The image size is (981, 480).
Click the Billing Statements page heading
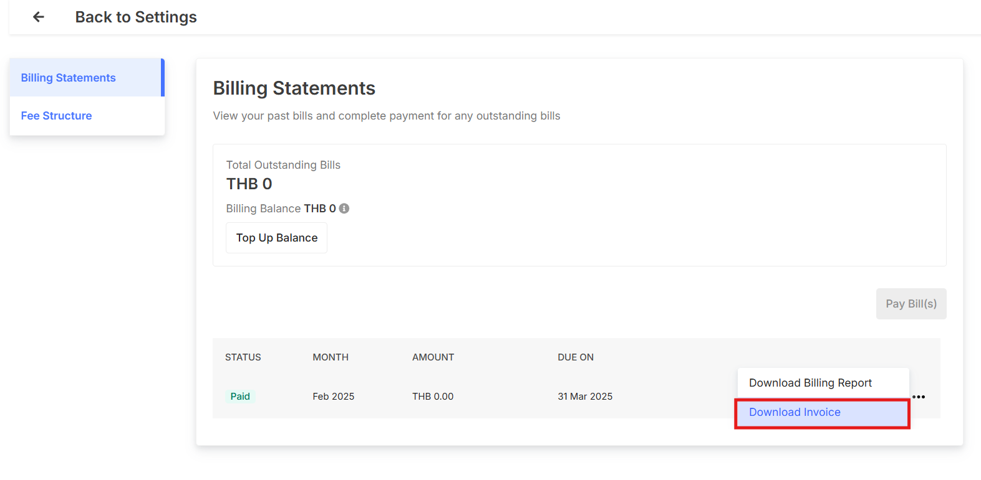coord(294,88)
